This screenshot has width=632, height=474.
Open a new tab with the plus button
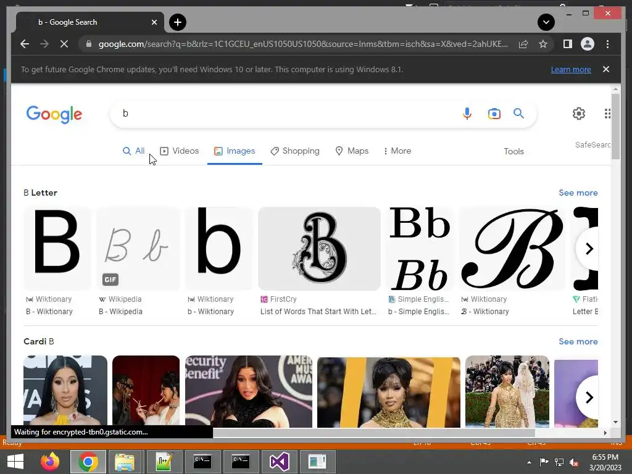pos(177,22)
